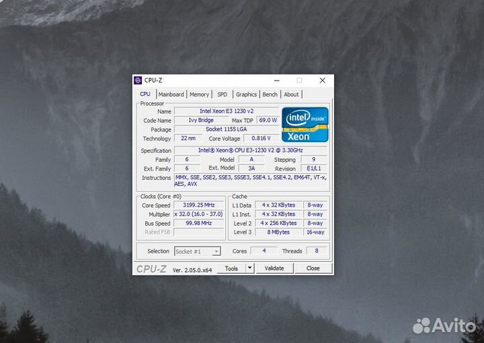Screen dimensions: 484x343
Task: Click the Cores value 4
Action: [264, 251]
